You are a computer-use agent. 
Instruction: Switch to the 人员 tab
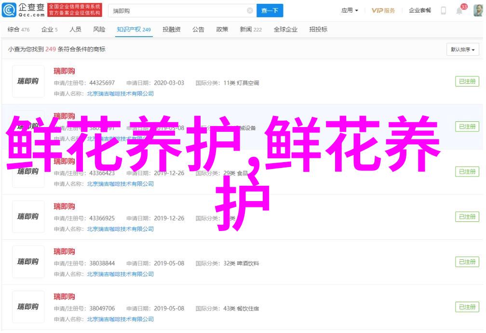75,29
